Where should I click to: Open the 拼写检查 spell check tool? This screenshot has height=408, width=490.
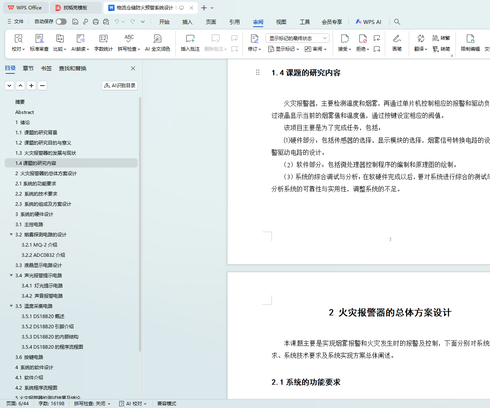click(129, 42)
